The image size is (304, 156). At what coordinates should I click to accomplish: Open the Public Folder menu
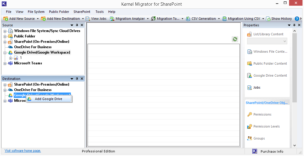59,12
